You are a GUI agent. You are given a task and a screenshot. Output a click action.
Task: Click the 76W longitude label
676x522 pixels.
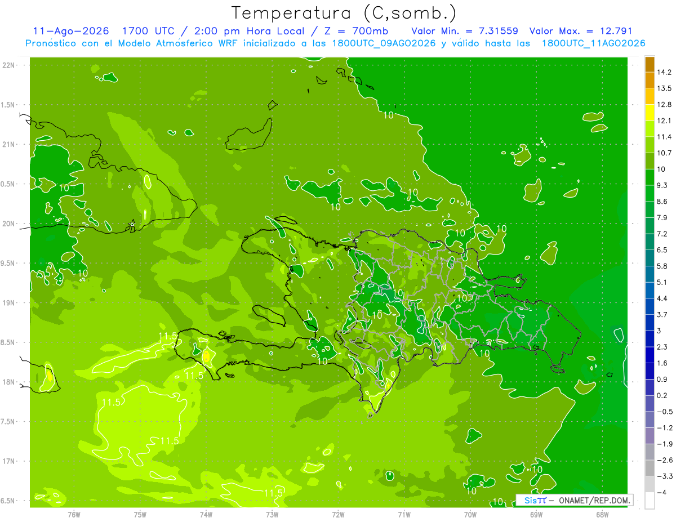[74, 514]
